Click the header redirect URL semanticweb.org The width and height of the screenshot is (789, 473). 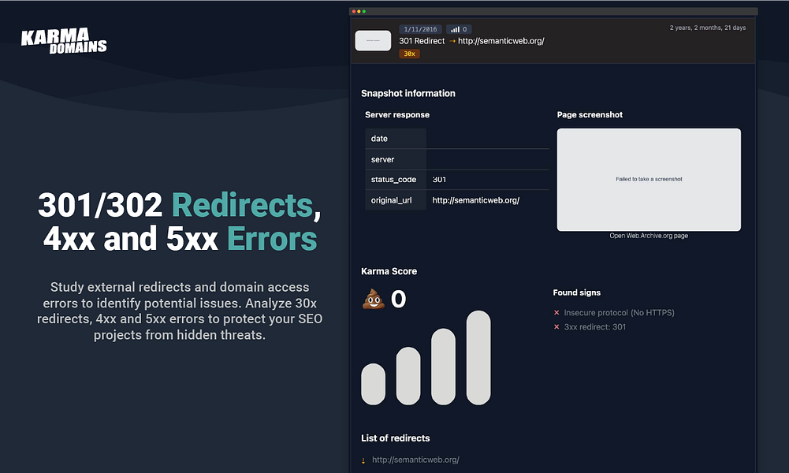click(501, 41)
